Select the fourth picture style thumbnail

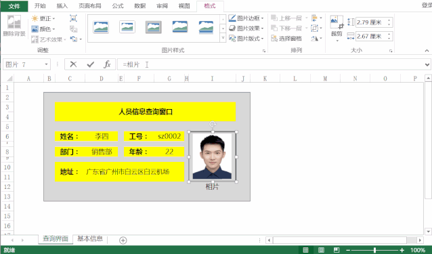tap(180, 27)
